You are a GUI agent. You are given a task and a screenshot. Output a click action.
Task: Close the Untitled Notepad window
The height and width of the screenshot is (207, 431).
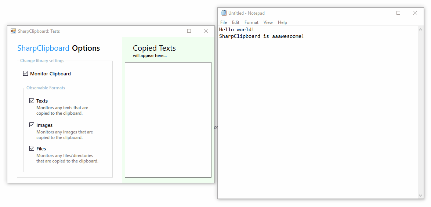415,13
